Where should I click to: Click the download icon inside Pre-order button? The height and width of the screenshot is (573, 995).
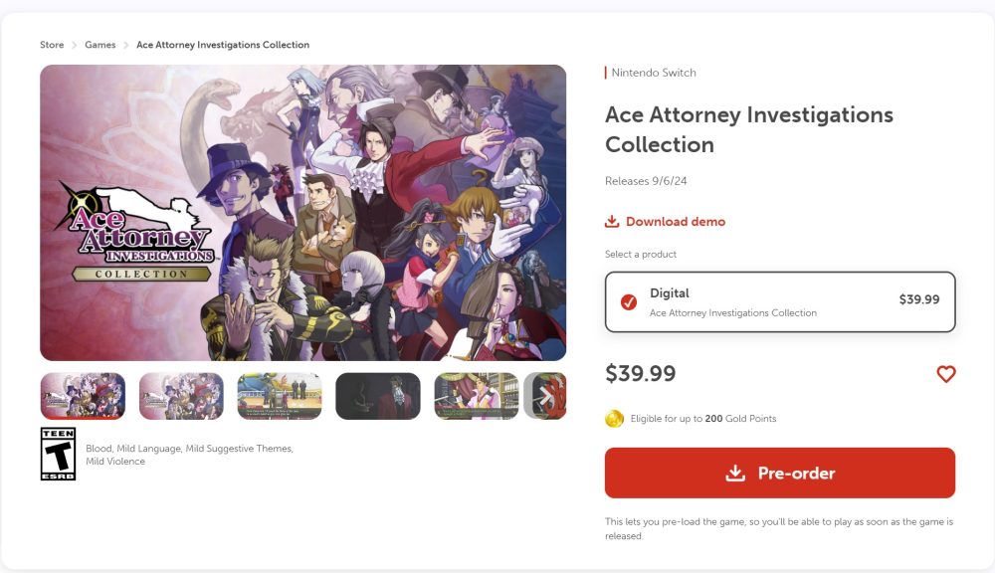click(x=735, y=474)
